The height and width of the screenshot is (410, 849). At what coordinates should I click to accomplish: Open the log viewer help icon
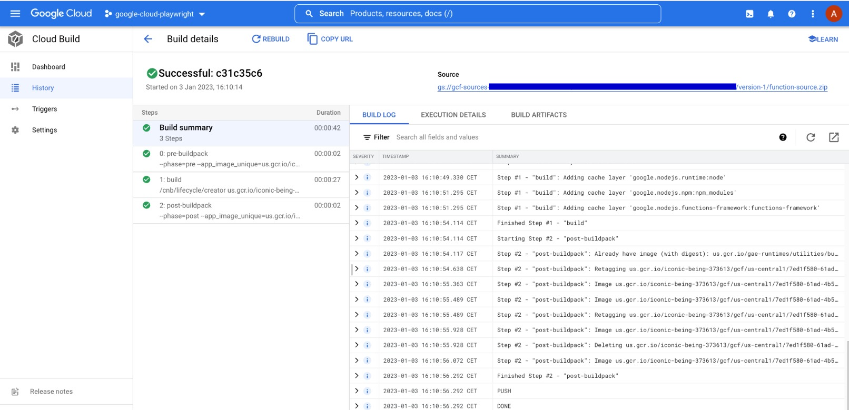[783, 137]
